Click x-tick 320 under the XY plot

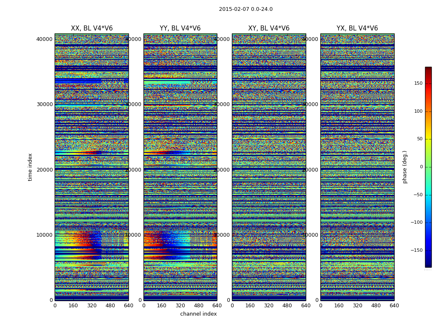[269, 306]
